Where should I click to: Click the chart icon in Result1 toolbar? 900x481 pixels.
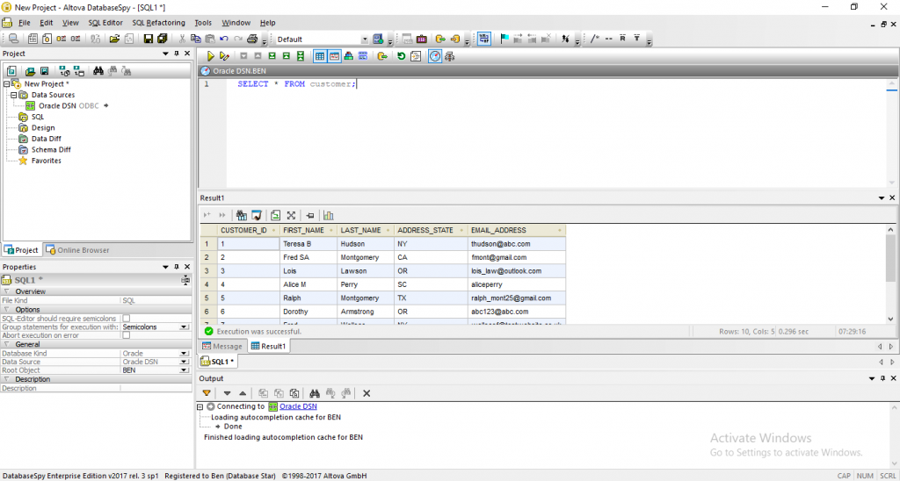pyautogui.click(x=329, y=215)
